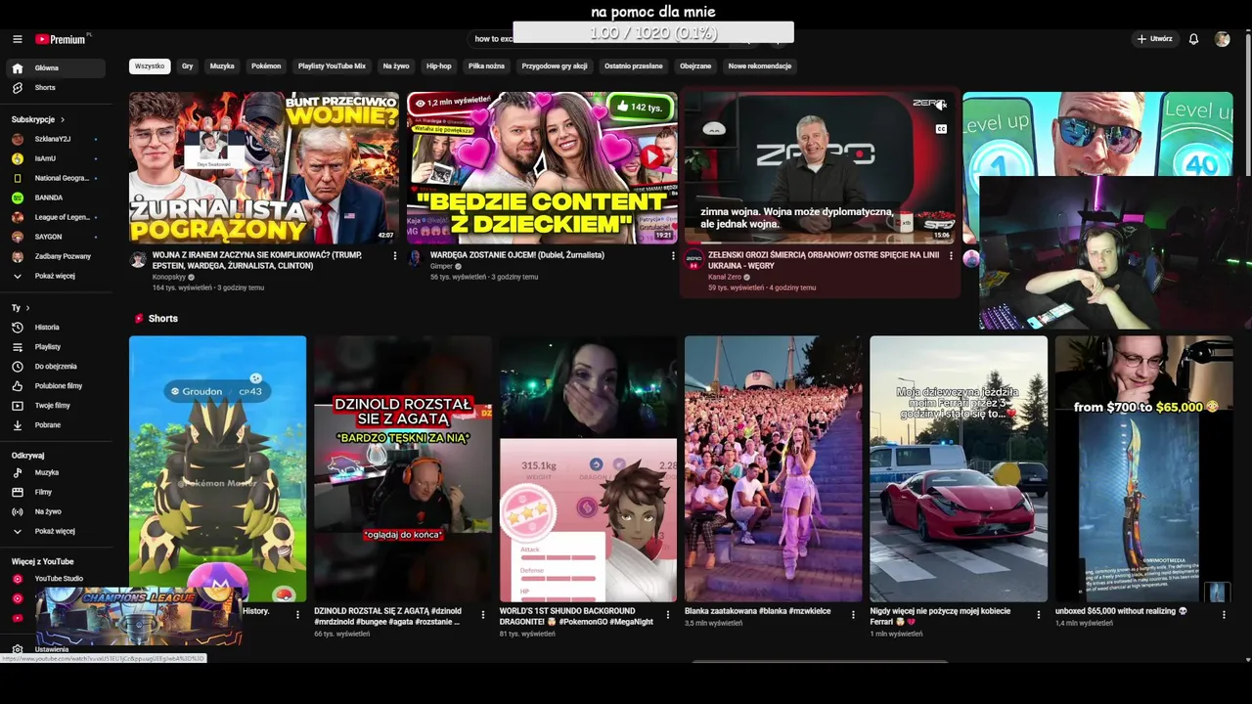Open Historia in the sidebar
This screenshot has height=704, width=1252.
coord(56,328)
